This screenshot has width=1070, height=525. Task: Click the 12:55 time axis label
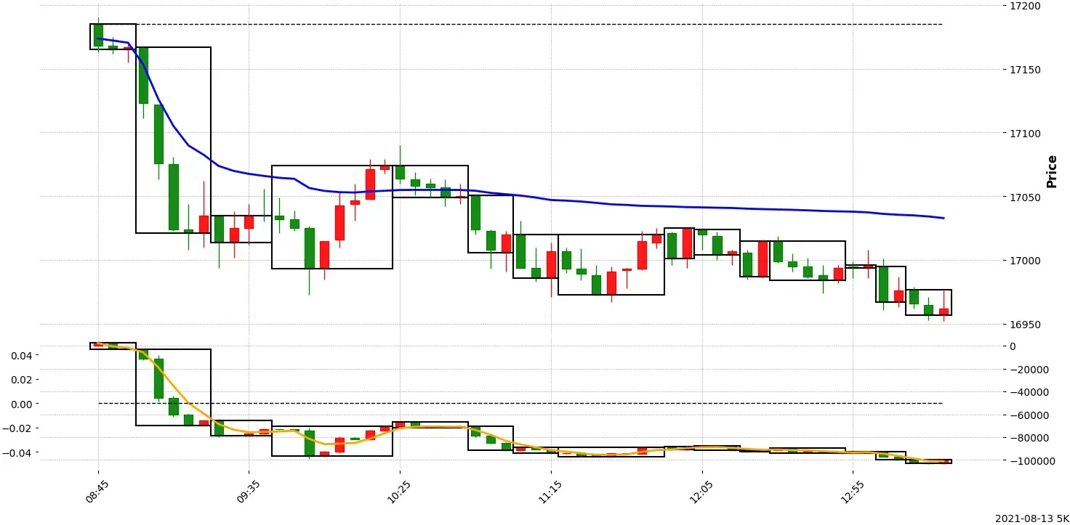pyautogui.click(x=851, y=490)
